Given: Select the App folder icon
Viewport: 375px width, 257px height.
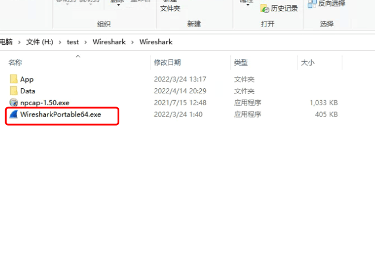Looking at the screenshot, I should [x=14, y=79].
